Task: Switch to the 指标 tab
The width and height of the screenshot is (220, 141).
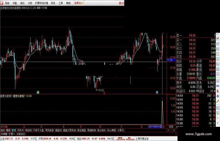Action: point(3,130)
